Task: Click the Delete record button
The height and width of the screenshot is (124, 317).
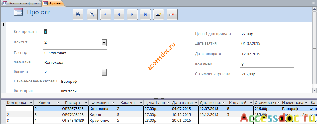Action: click(172, 14)
